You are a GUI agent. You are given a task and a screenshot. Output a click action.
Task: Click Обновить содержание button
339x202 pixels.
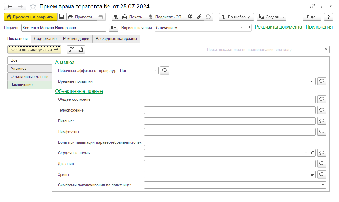(x=34, y=49)
